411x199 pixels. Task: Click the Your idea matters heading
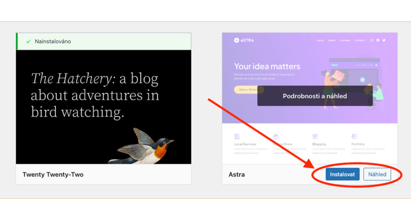click(267, 66)
